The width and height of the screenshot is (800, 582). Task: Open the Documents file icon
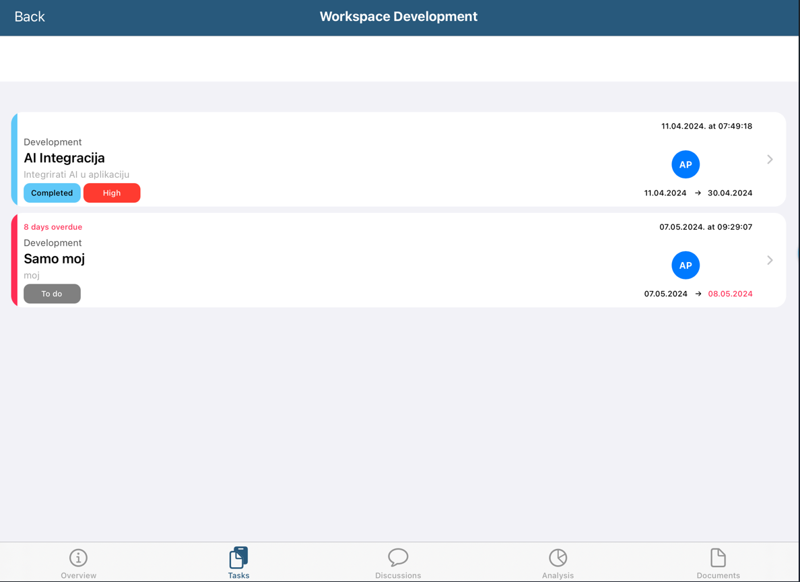pyautogui.click(x=718, y=558)
